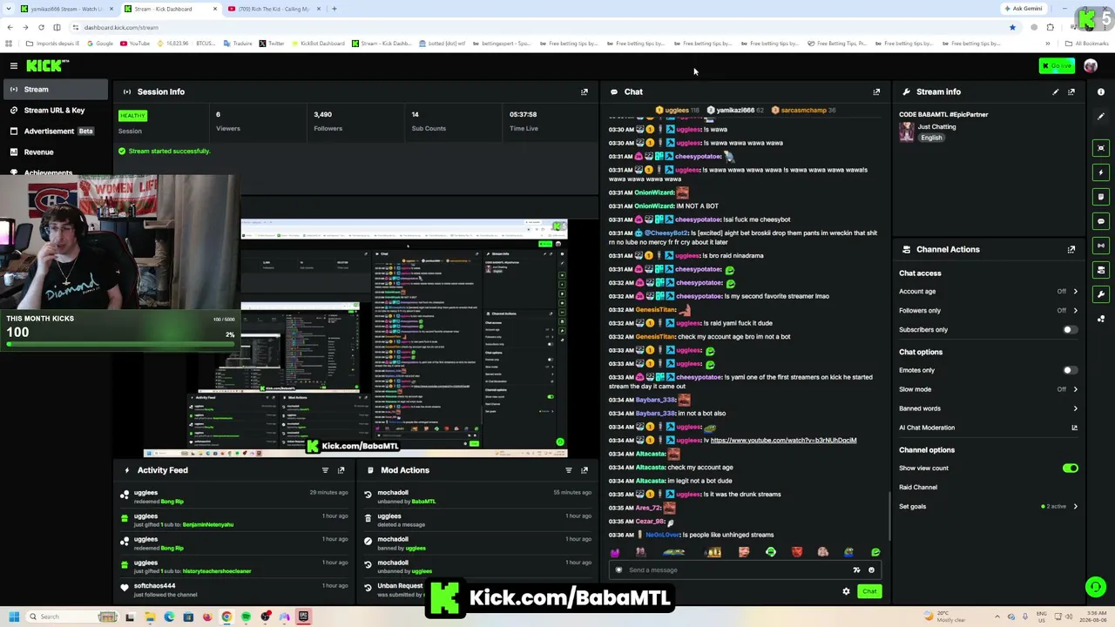Click the info icon in right sidebar
The image size is (1115, 627).
tap(1101, 91)
